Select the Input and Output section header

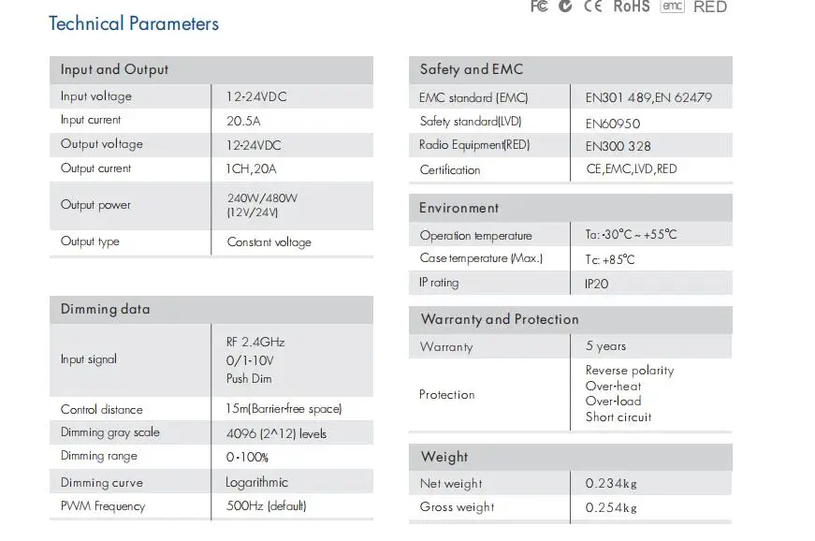[x=211, y=70]
